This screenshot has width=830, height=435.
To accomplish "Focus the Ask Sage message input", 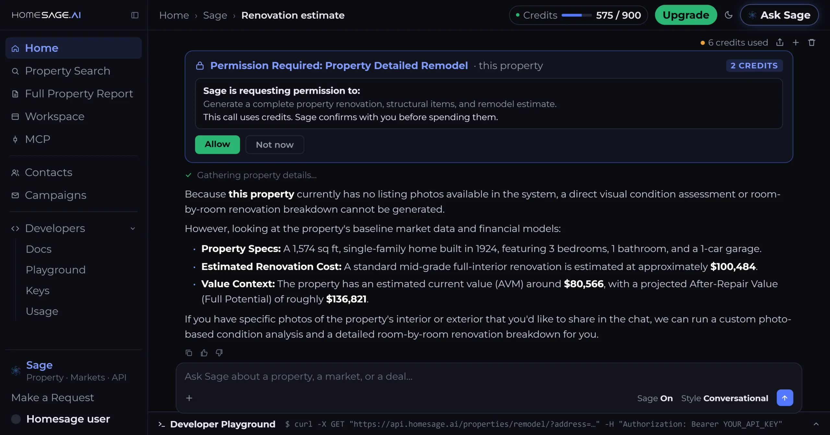I will point(489,376).
